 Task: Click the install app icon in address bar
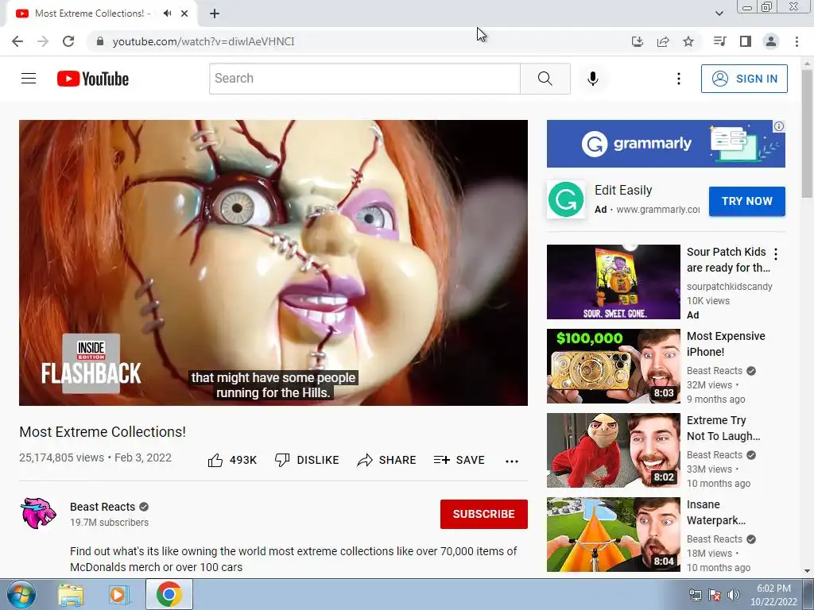coord(637,41)
